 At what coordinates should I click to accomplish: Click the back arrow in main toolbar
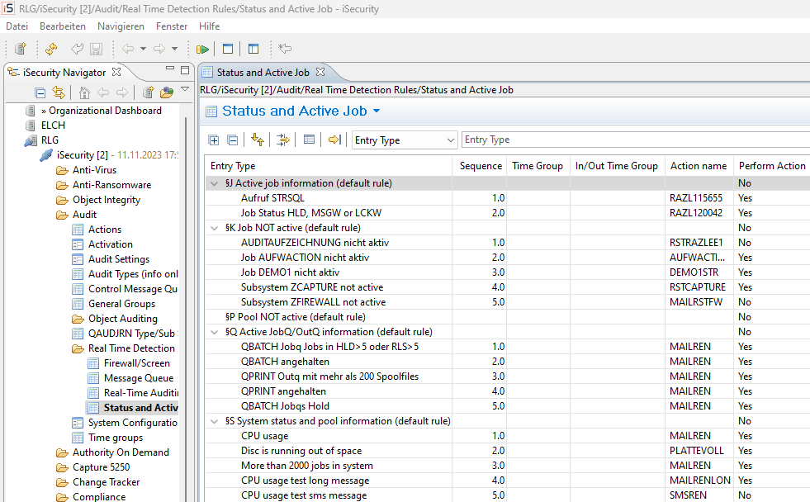pos(128,49)
